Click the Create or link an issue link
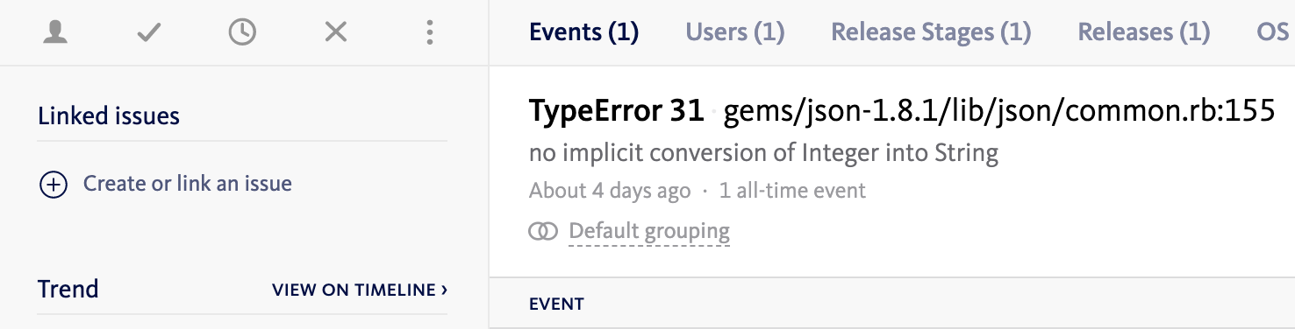 [188, 184]
